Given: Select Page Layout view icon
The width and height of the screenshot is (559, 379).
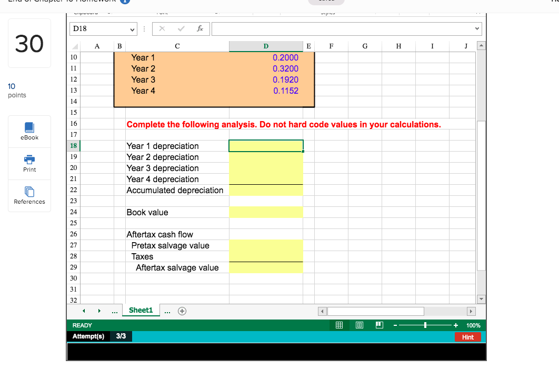Looking at the screenshot, I should coord(360,325).
